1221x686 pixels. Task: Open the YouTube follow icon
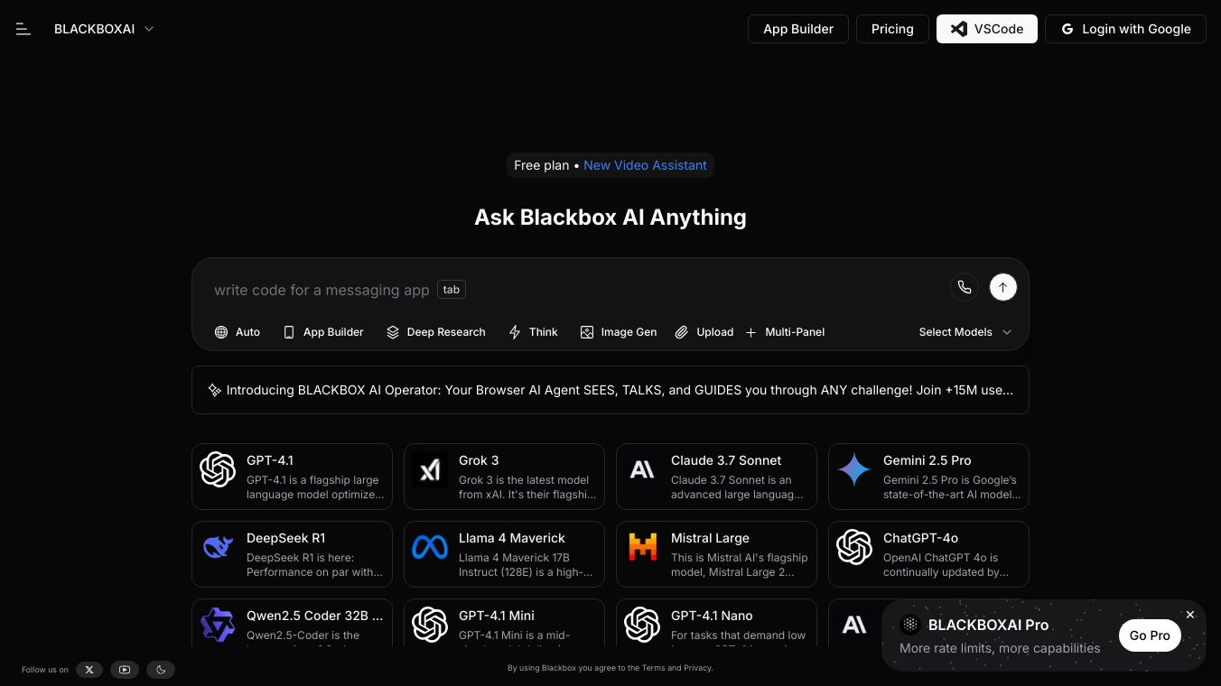tap(125, 670)
